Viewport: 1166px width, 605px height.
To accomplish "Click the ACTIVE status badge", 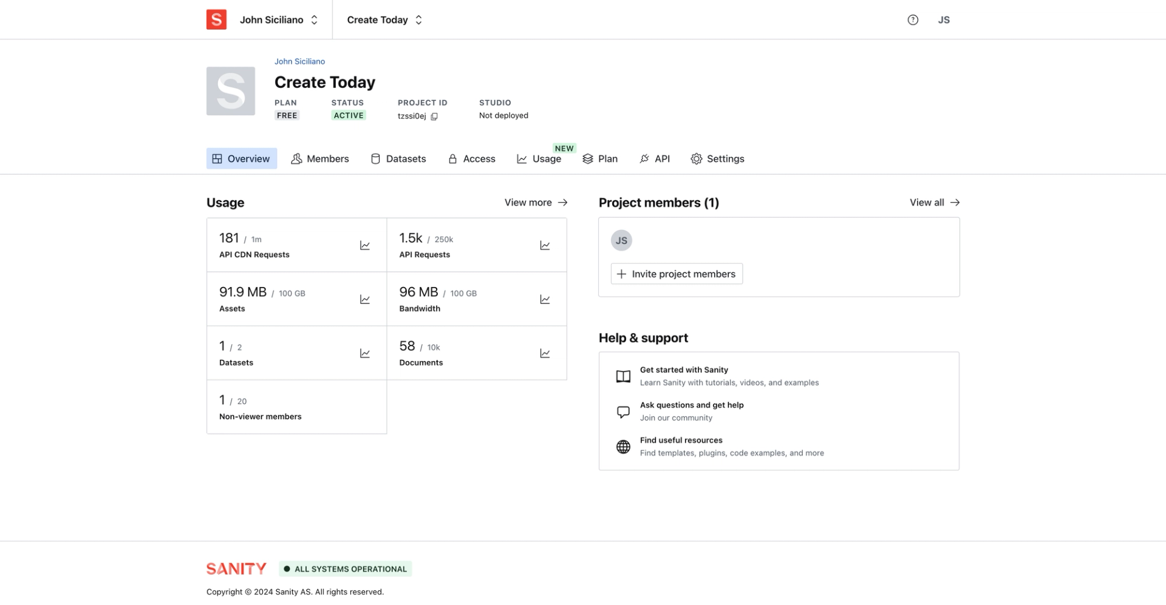I will pos(349,115).
